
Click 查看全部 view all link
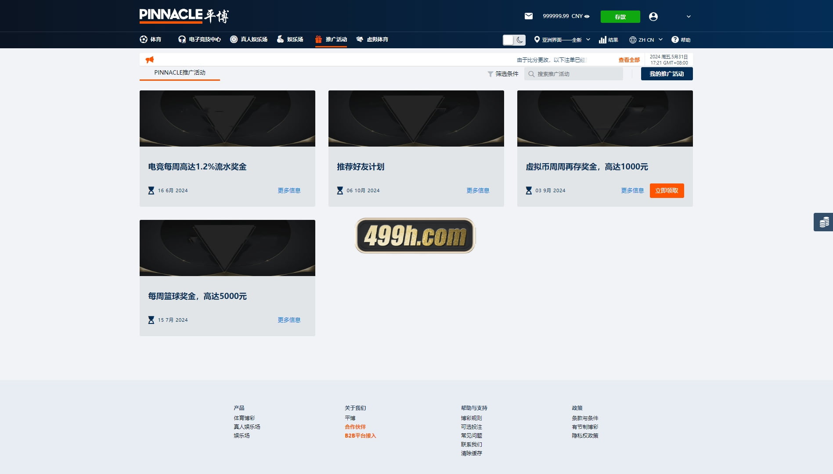click(629, 60)
